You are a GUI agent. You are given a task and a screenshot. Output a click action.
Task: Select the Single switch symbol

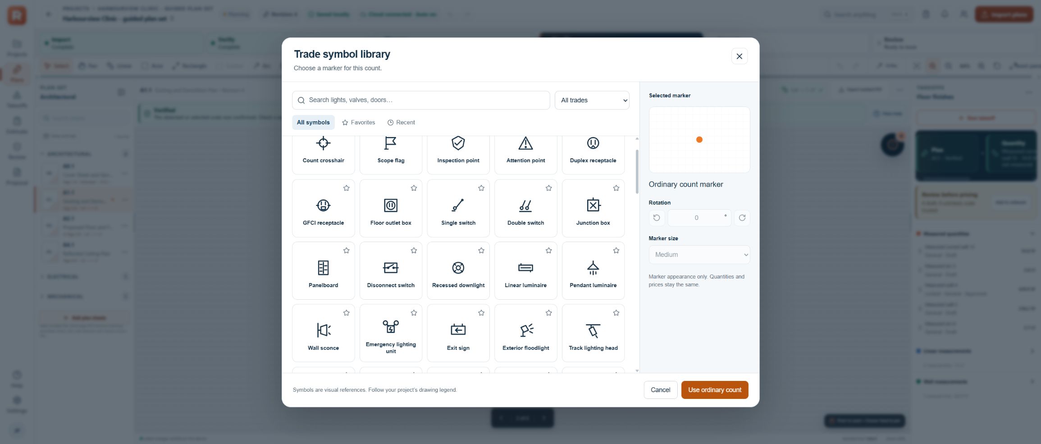(458, 209)
